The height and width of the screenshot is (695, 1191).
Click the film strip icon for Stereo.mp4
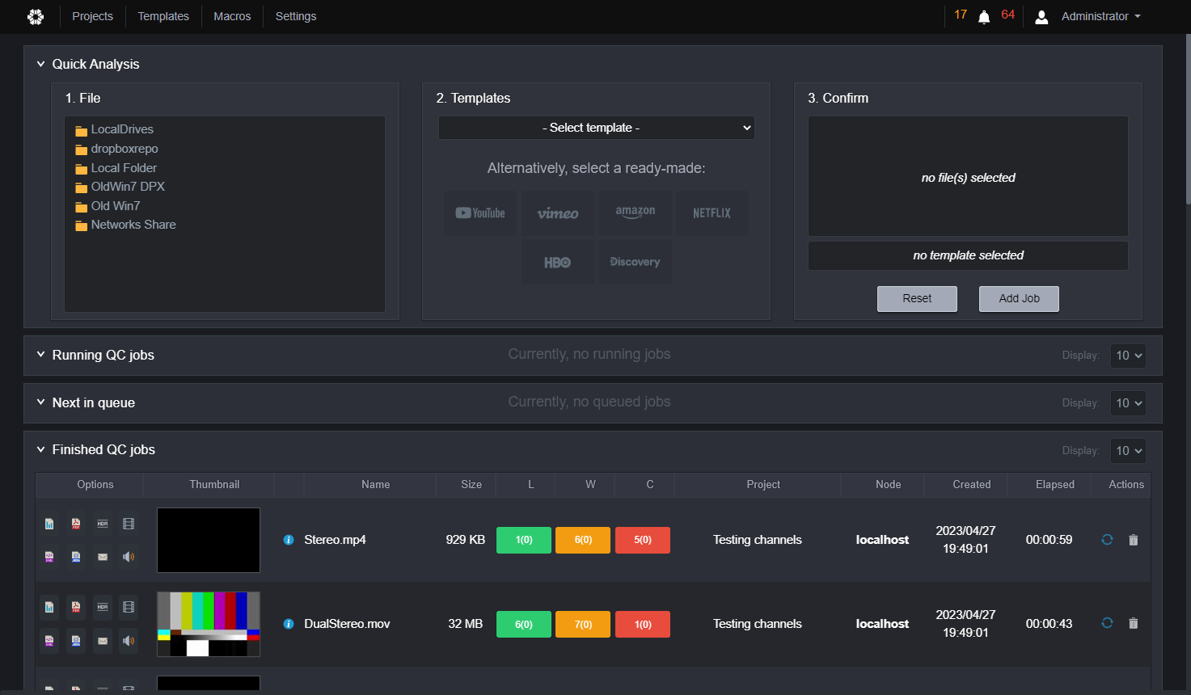[x=129, y=524]
